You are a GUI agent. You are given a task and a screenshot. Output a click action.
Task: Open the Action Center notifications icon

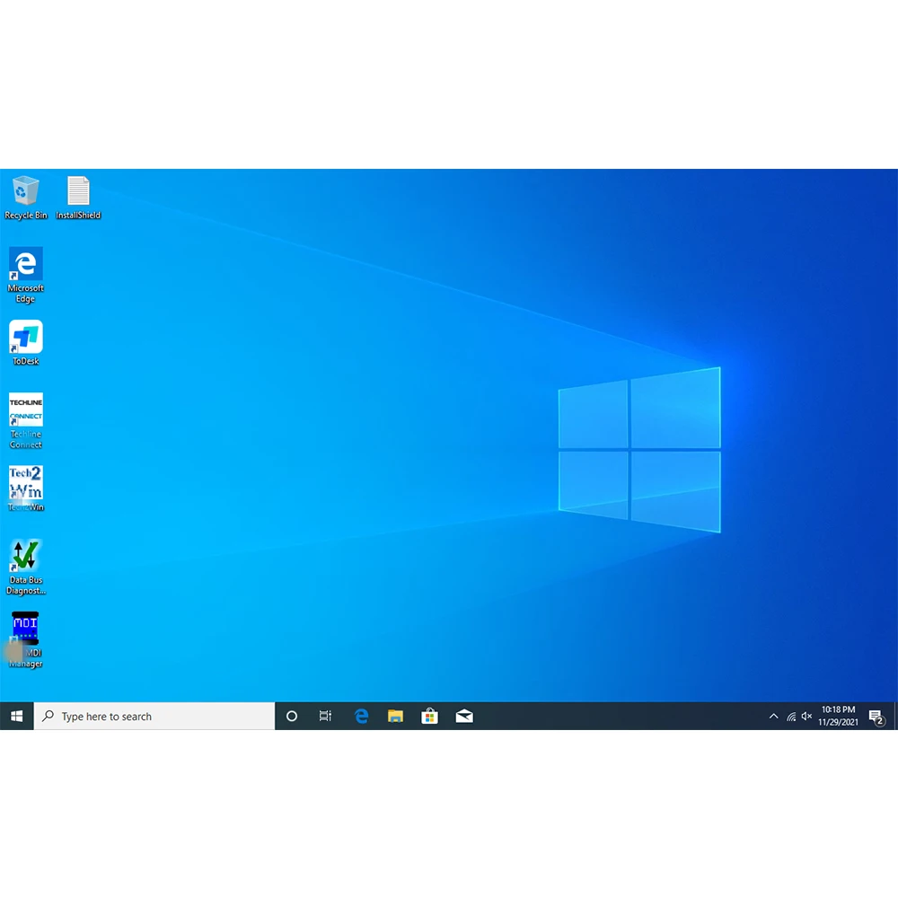(876, 717)
